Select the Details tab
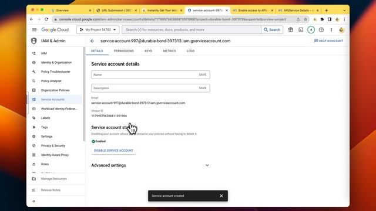376x211 pixels. point(97,51)
